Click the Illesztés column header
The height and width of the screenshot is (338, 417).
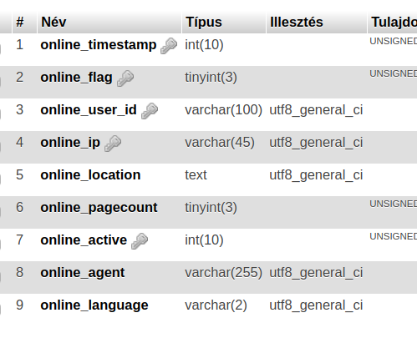297,22
